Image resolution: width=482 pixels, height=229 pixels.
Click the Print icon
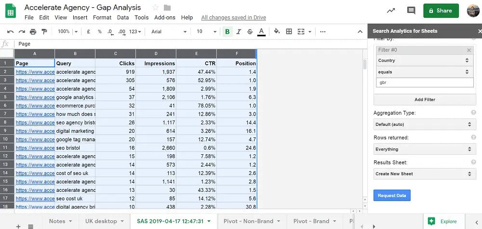(33, 31)
